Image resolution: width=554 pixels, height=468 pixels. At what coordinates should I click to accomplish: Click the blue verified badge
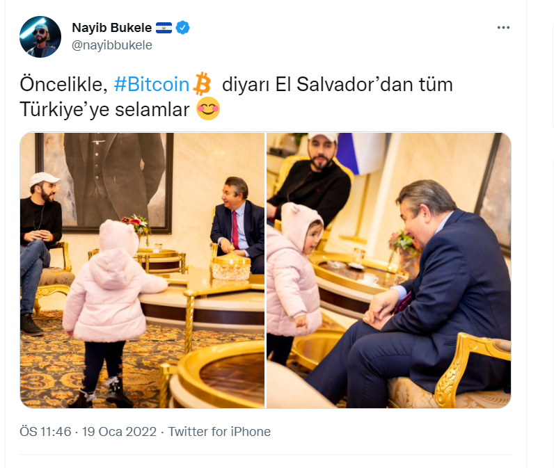(182, 28)
